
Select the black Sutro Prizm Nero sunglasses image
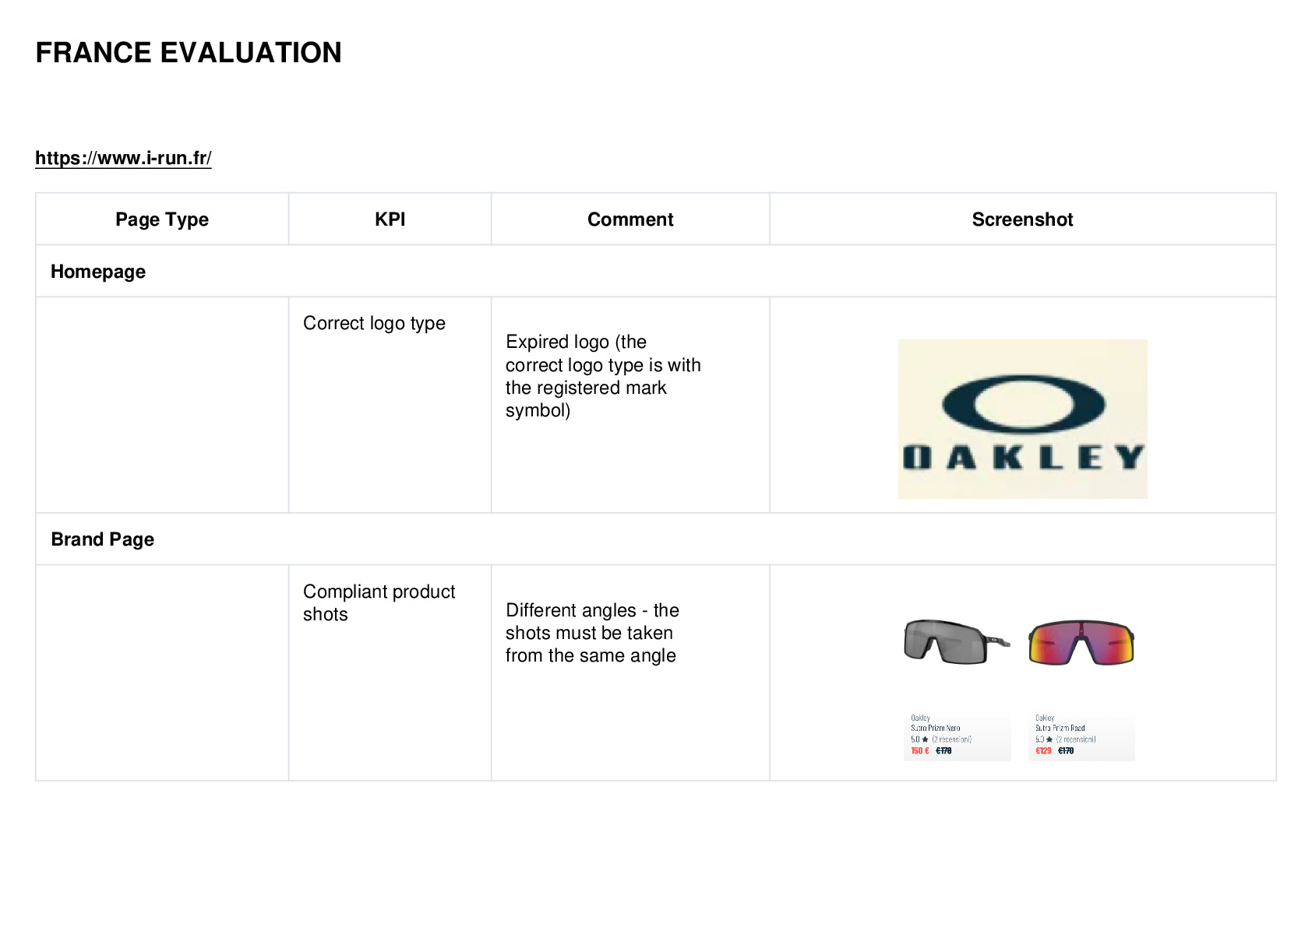[957, 642]
